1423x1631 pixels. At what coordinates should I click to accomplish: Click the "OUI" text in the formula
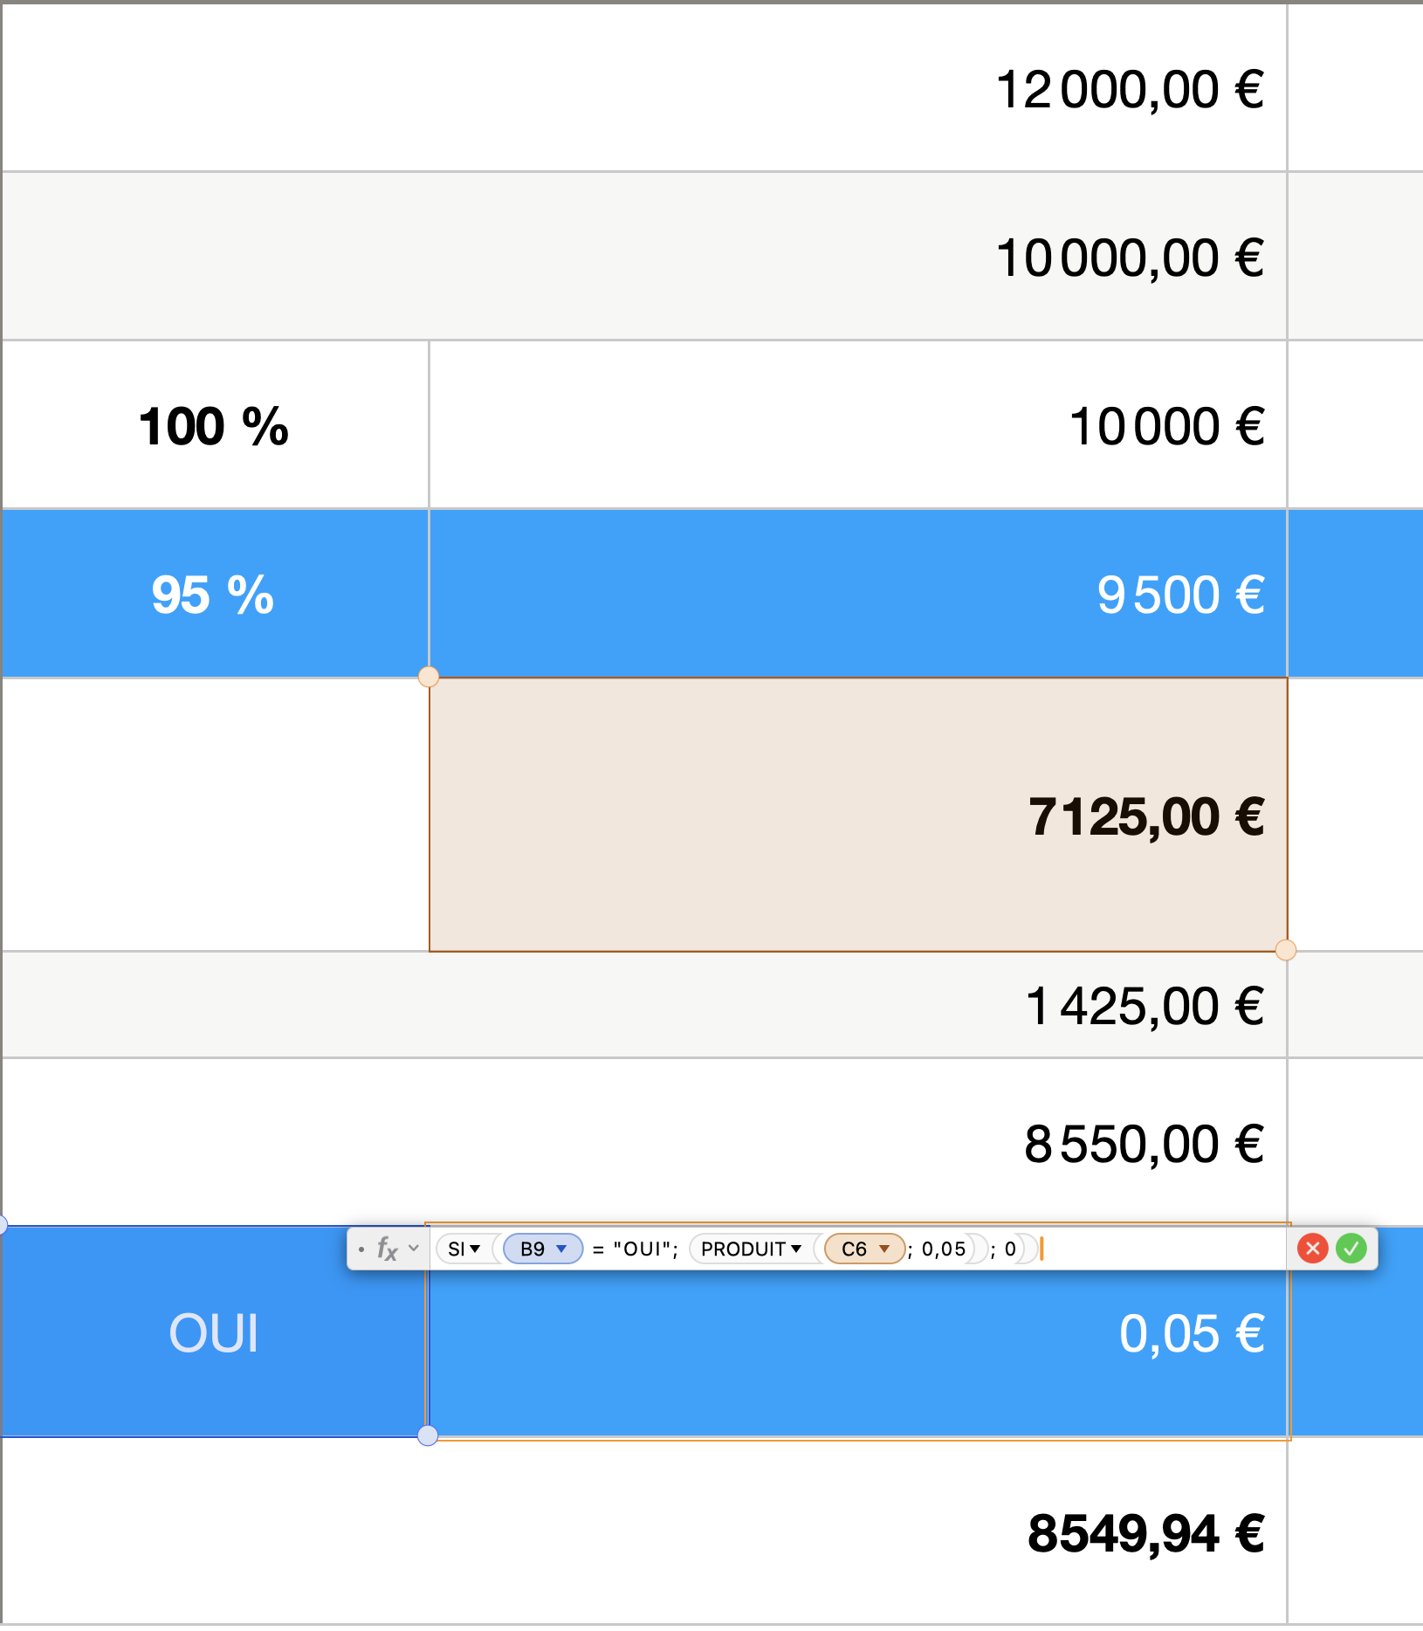pyautogui.click(x=644, y=1249)
